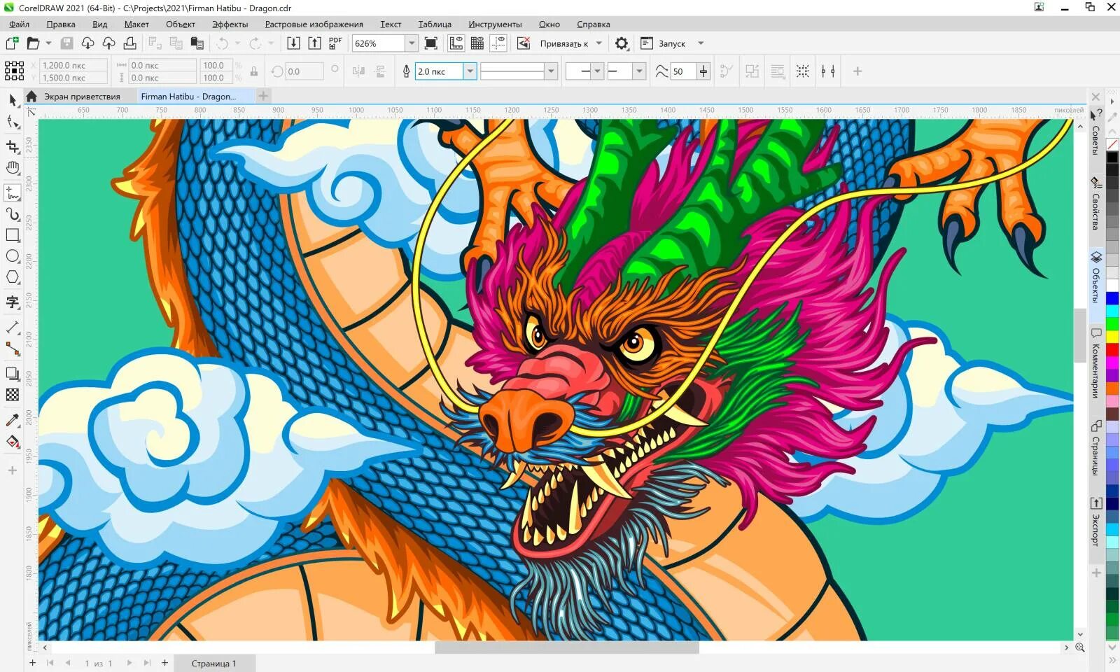Select the Crop tool
The image size is (1120, 672).
click(x=13, y=146)
